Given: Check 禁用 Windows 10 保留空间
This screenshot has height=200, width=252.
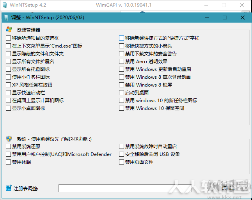Looking at the screenshot, I should pos(121,108).
